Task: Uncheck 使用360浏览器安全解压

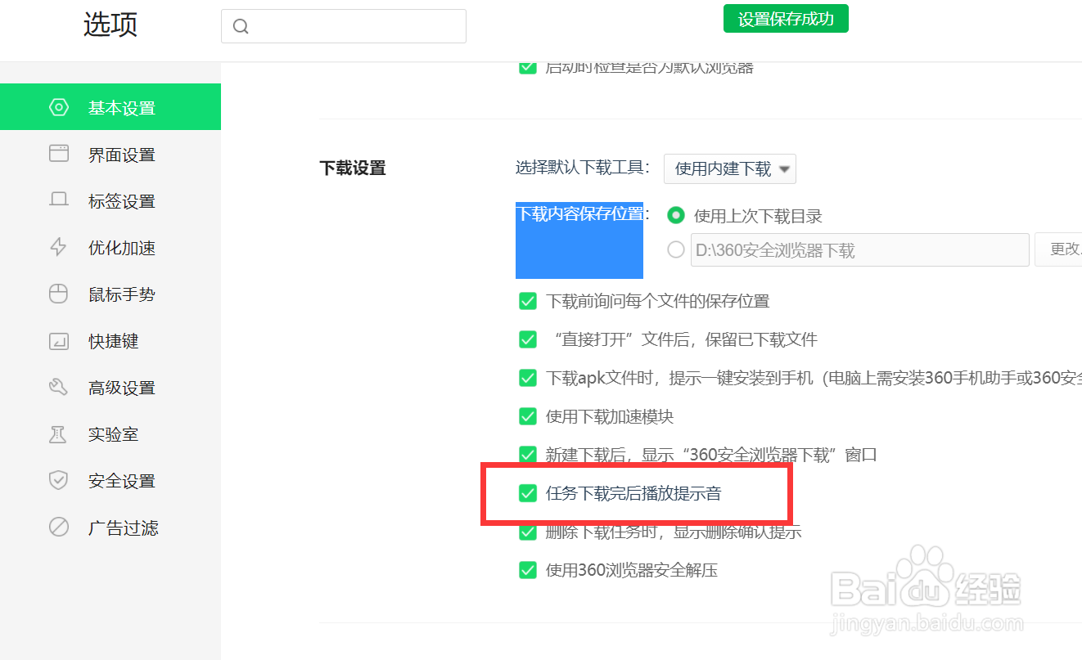Action: (x=528, y=570)
